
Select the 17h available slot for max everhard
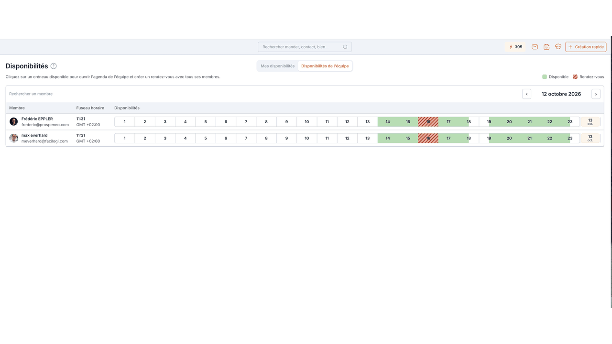tap(448, 139)
